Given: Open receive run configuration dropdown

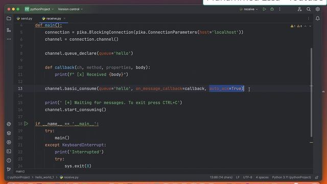Looking at the screenshot, I should click(x=249, y=9).
